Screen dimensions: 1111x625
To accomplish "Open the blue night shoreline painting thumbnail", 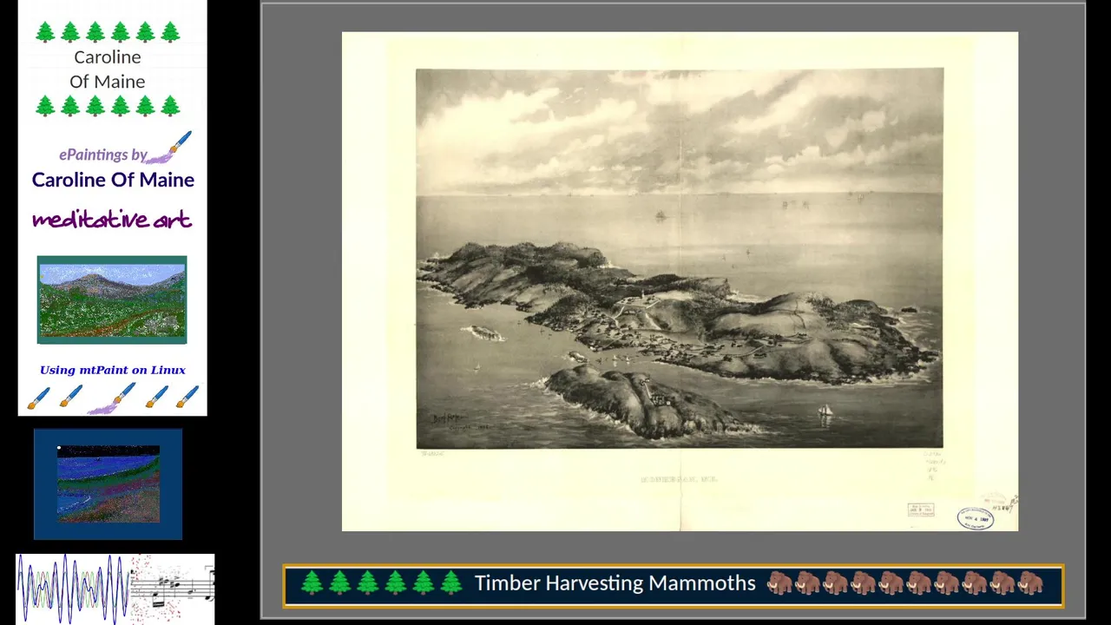I will point(108,484).
